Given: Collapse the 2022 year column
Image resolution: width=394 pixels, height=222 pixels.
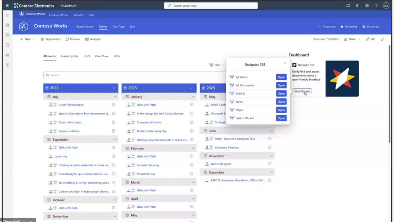Looking at the screenshot, I should 114,88.
